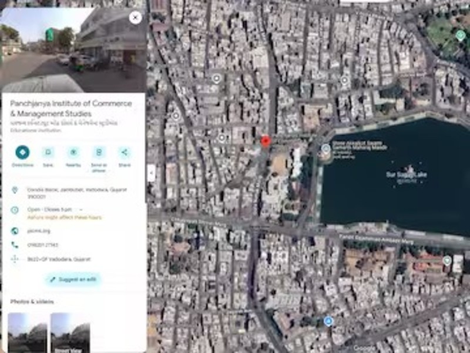This screenshot has height=353, width=470.
Task: Expand the opening hours dropdown arrow
Action: tap(80, 209)
